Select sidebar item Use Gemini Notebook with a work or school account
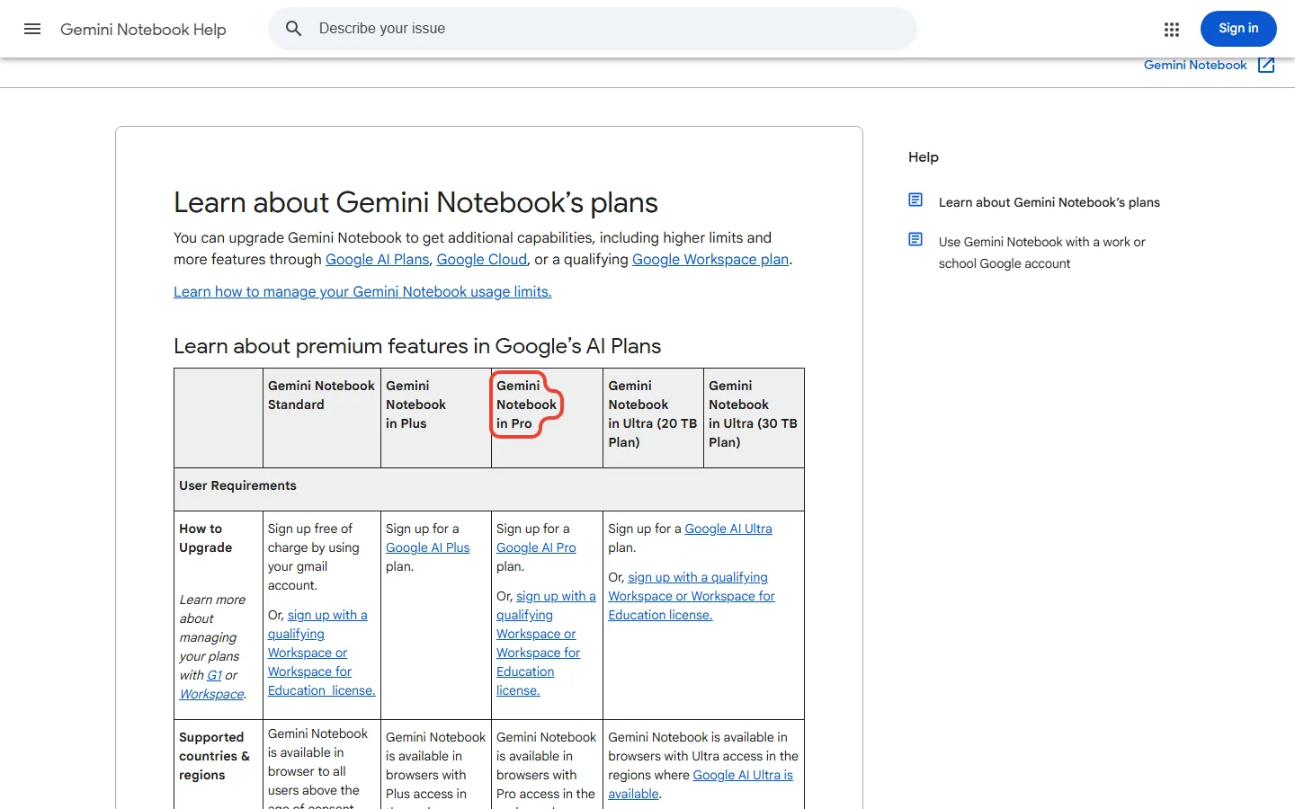The height and width of the screenshot is (809, 1295). (1041, 253)
